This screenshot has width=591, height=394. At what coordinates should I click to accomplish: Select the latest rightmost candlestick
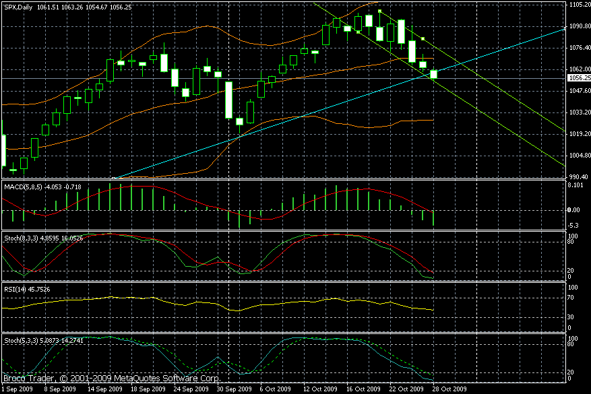[433, 74]
